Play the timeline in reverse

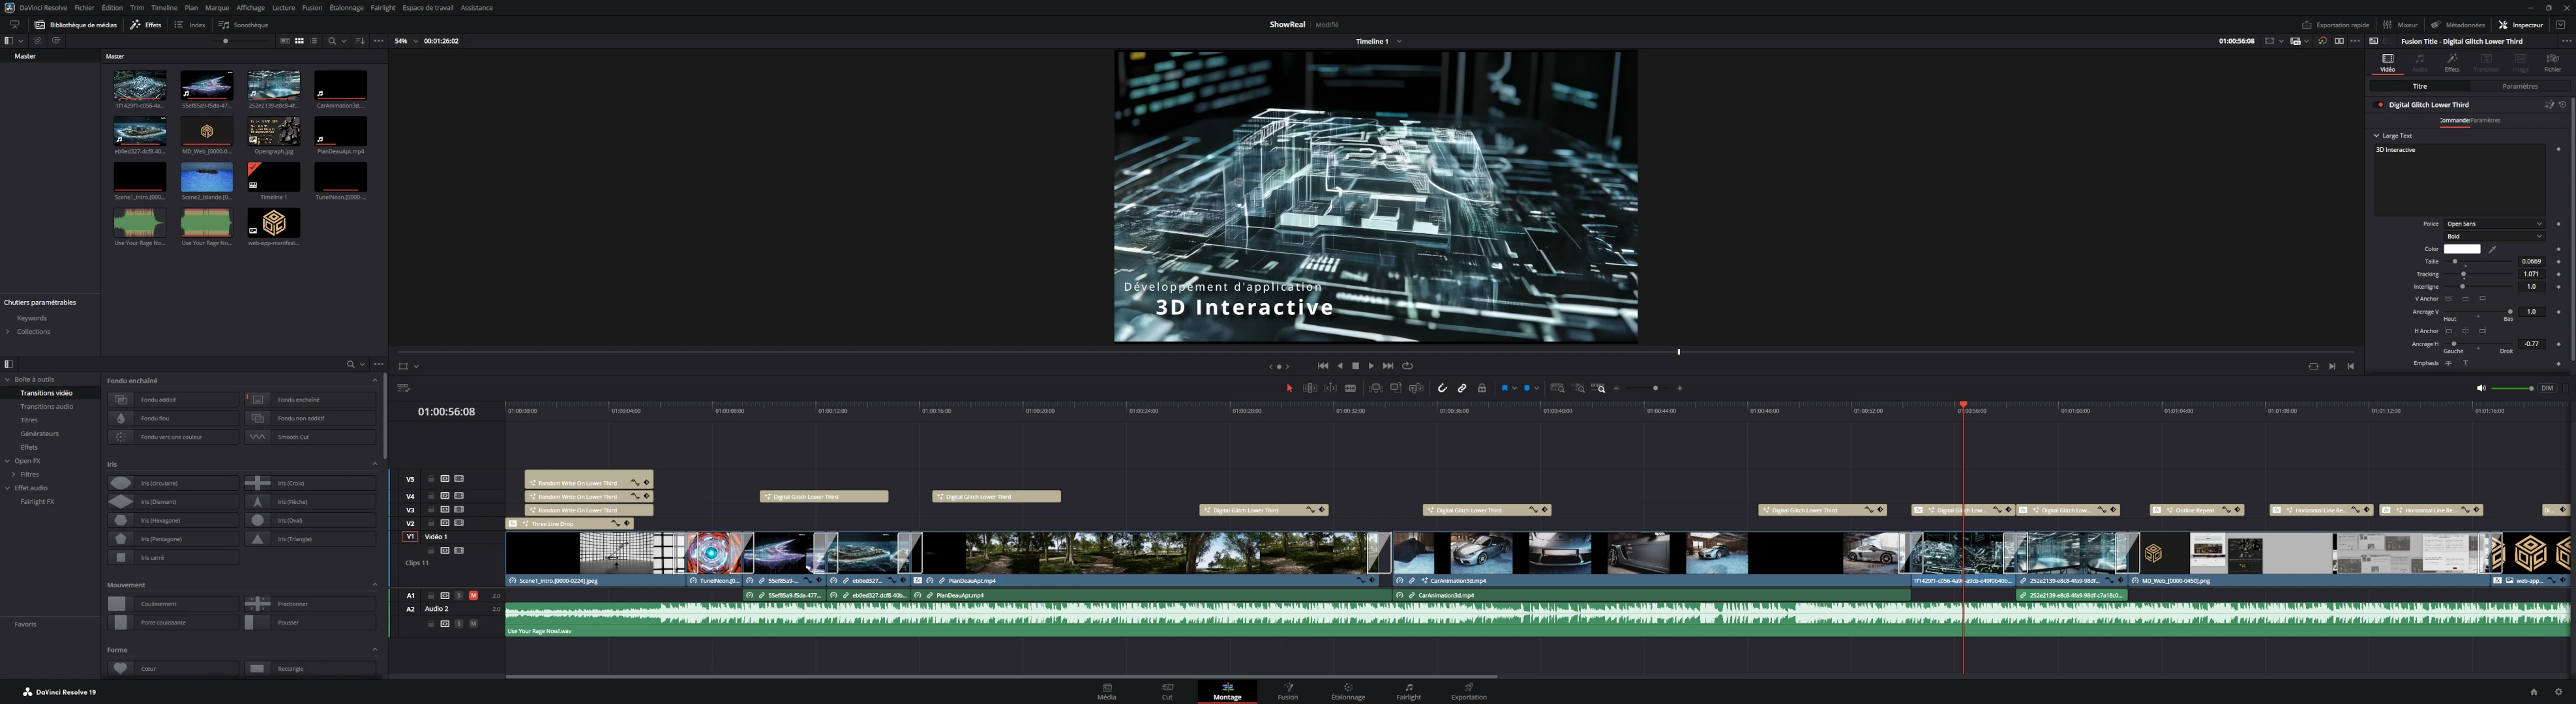[x=1340, y=366]
